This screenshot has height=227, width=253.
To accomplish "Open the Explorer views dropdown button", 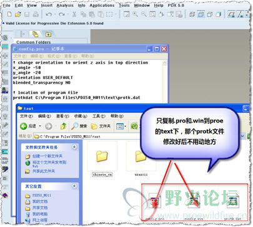I will 121,126.
